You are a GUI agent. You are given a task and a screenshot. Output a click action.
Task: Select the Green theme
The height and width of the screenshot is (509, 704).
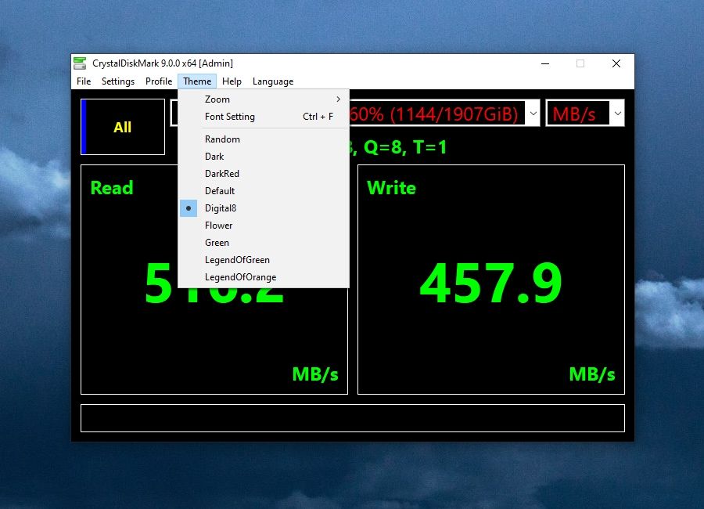pyautogui.click(x=264, y=243)
